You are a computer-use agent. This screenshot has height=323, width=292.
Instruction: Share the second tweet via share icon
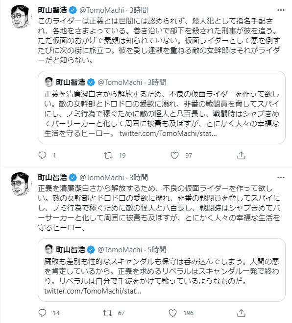click(x=241, y=313)
